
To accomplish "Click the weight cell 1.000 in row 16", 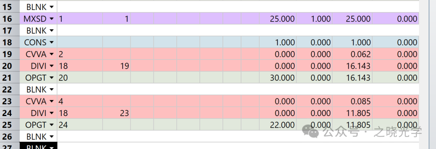I will (314, 18).
